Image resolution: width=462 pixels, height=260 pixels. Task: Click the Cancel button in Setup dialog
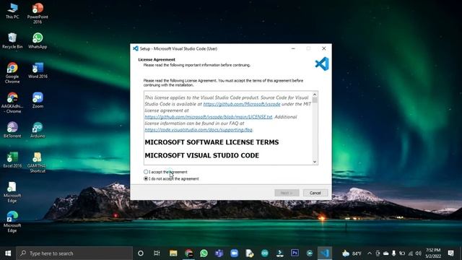click(315, 193)
